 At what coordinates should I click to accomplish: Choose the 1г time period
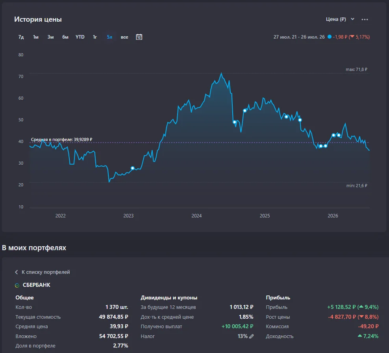pos(95,37)
